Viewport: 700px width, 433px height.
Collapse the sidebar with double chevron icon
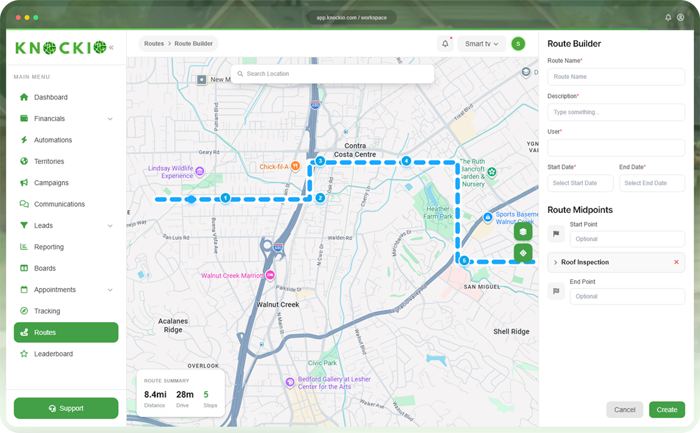tap(111, 47)
